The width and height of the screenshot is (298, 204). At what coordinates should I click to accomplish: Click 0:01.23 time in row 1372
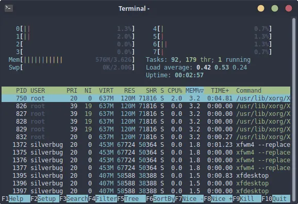tap(220, 145)
